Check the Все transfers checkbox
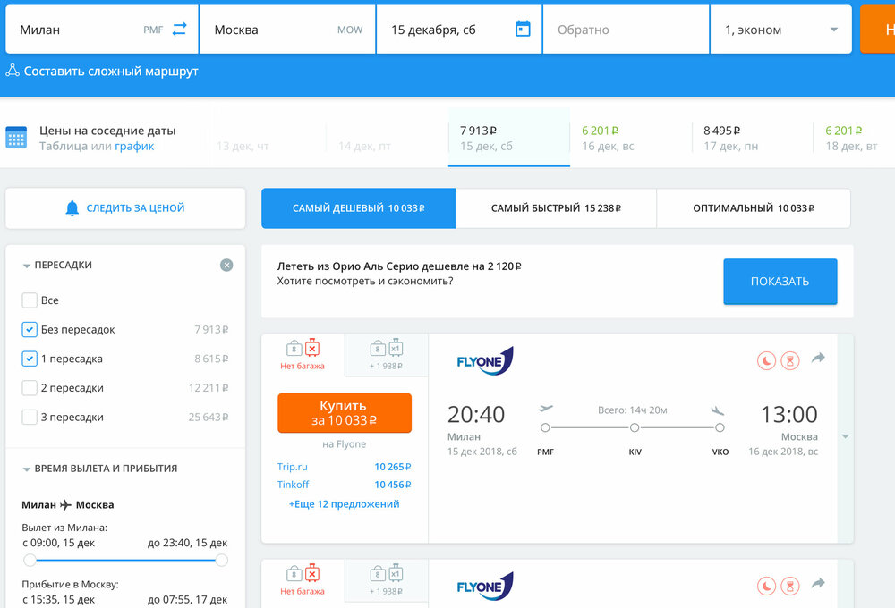Screen dimensions: 895x608 click(x=30, y=300)
